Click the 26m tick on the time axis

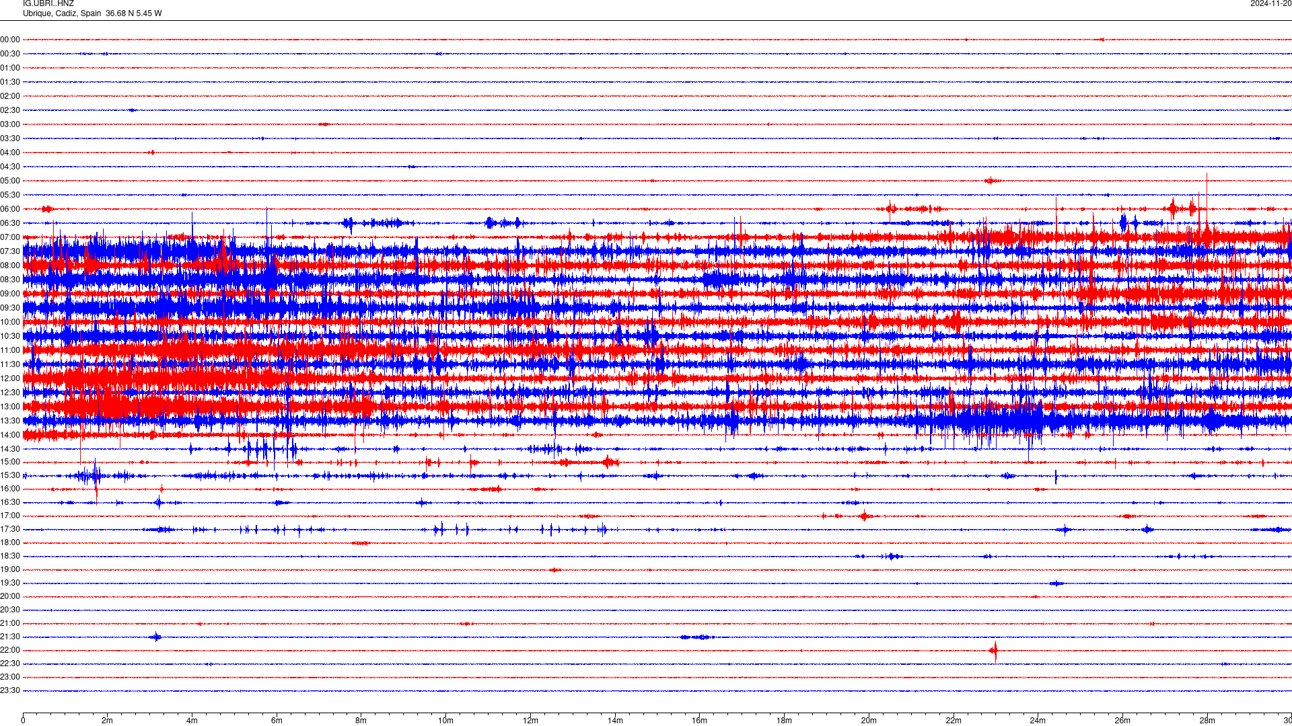(x=1122, y=721)
